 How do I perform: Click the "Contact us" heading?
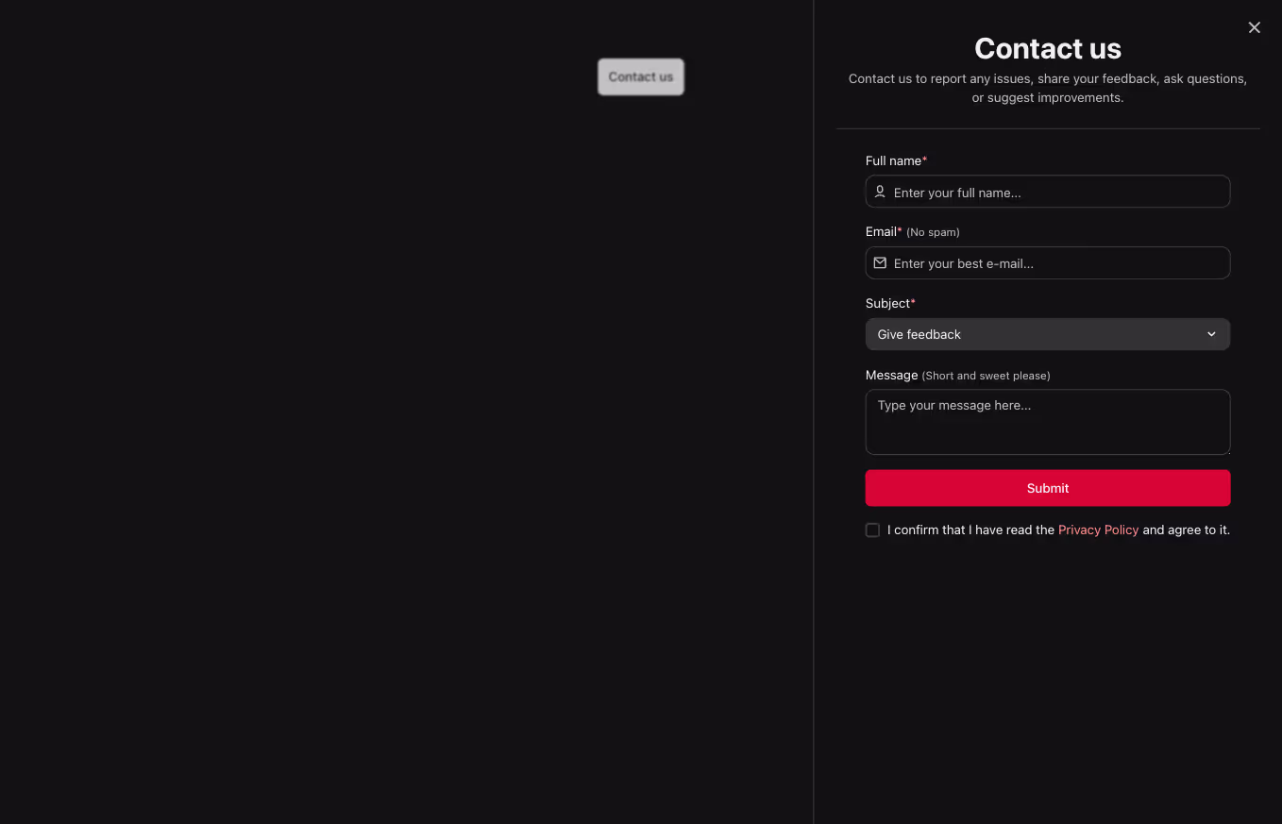pyautogui.click(x=1048, y=48)
